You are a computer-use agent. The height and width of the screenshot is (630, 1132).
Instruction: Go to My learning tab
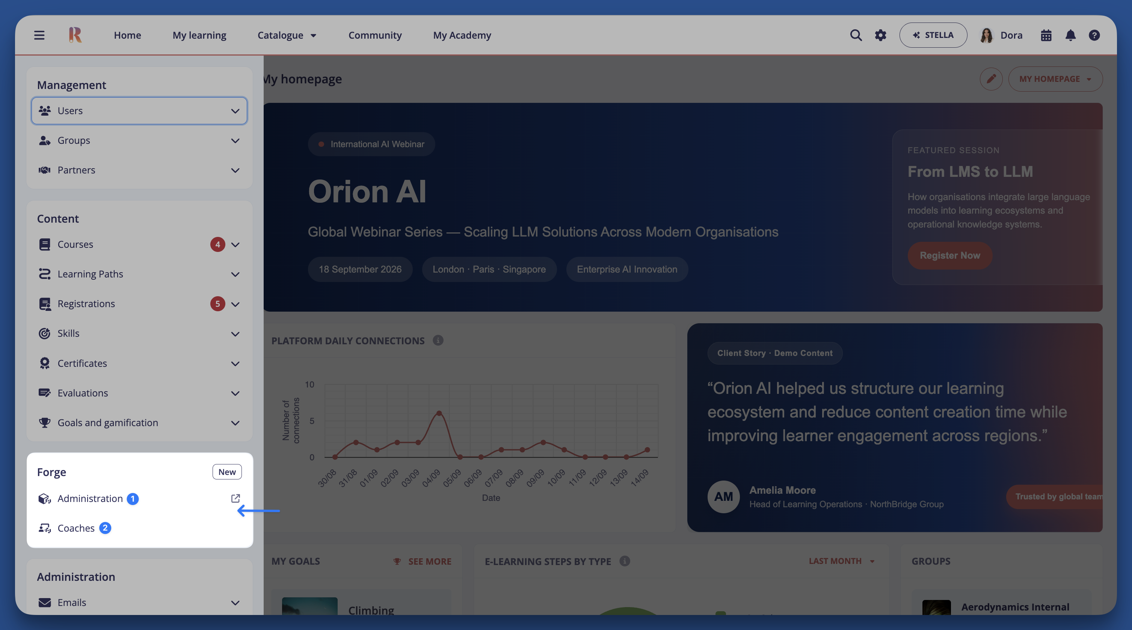point(199,35)
